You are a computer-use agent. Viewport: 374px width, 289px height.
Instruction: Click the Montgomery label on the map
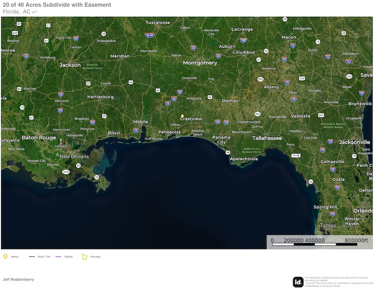(200, 63)
